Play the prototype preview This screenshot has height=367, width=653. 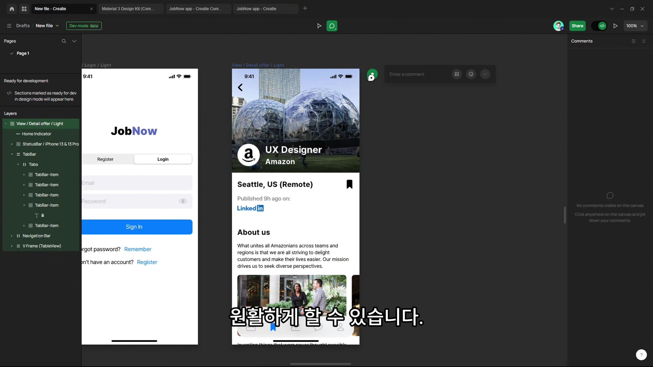(x=615, y=26)
